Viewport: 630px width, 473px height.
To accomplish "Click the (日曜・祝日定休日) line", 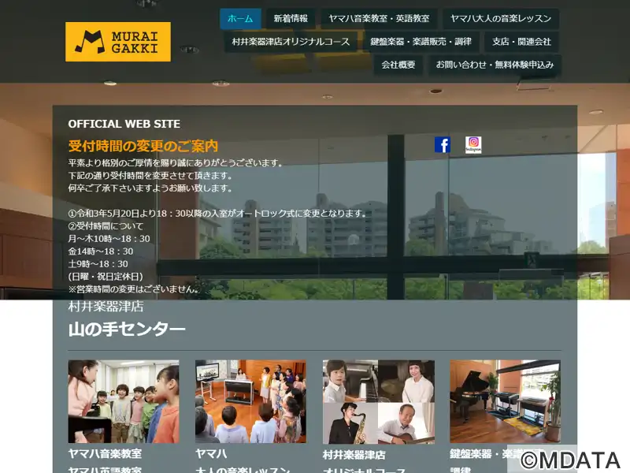I will tap(106, 277).
